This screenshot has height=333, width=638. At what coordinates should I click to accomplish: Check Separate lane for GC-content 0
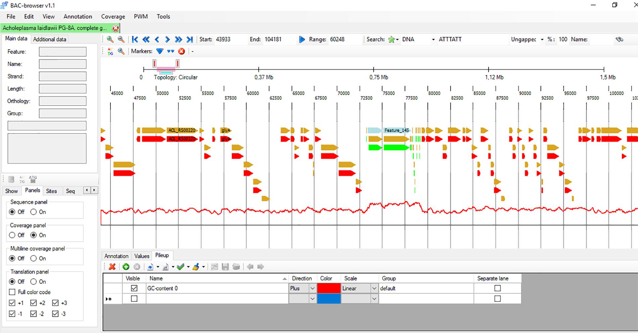(497, 288)
